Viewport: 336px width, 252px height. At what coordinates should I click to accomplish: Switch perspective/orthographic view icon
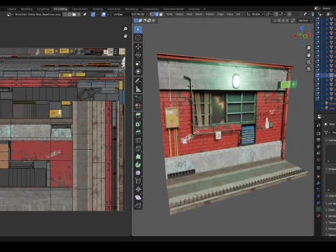tap(309, 69)
